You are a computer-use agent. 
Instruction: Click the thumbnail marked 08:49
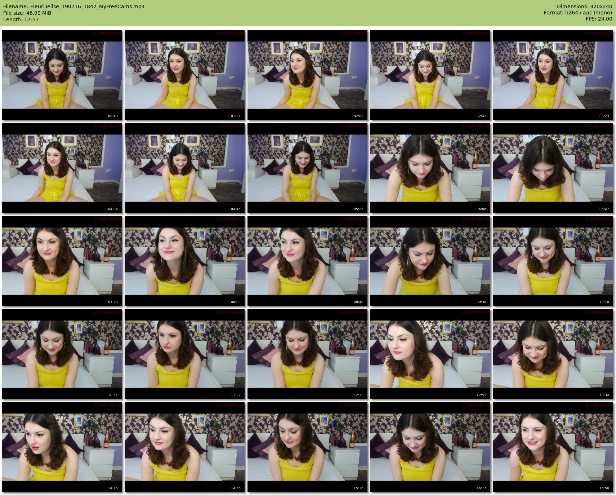307,261
